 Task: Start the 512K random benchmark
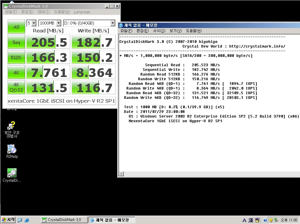coord(16,57)
